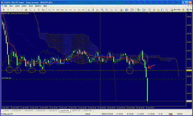193x116 pixels.
Task: Show the Terminal panel
Action: 162,10
